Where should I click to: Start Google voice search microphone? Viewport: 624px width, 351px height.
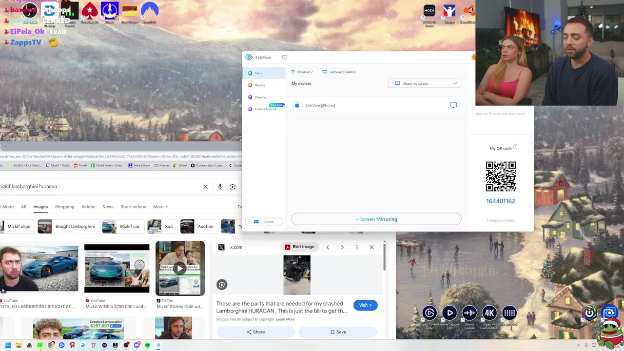click(220, 187)
